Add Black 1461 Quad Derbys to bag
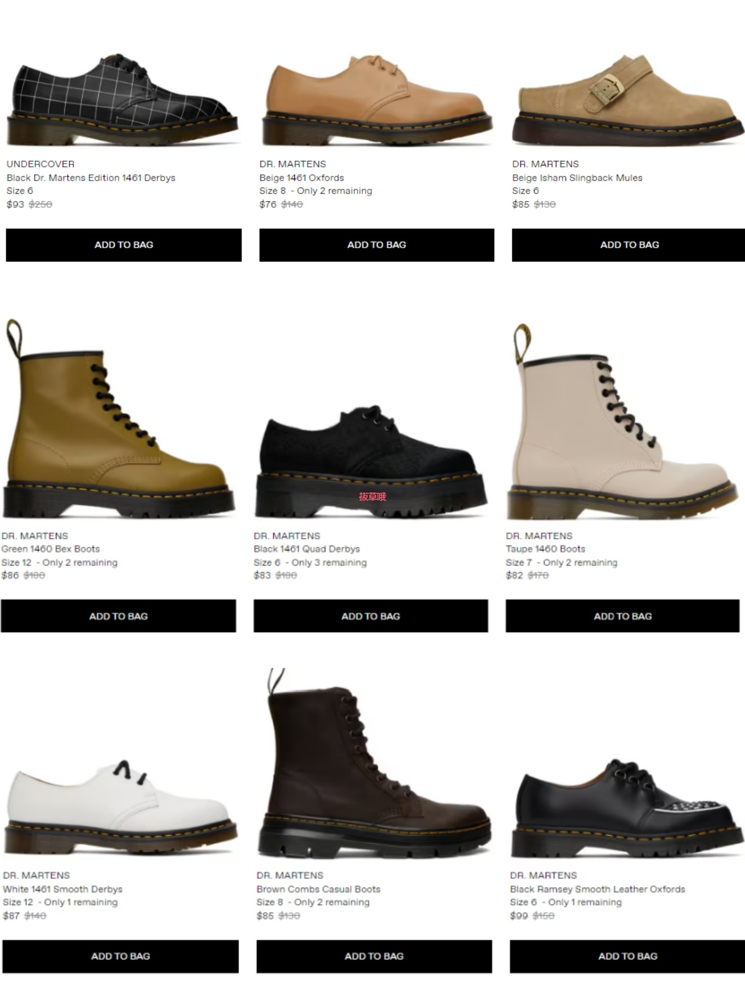The image size is (745, 993). point(371,616)
